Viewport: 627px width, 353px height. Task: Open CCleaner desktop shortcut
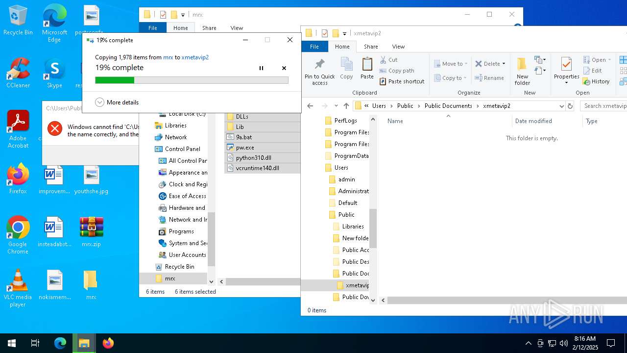pyautogui.click(x=18, y=73)
